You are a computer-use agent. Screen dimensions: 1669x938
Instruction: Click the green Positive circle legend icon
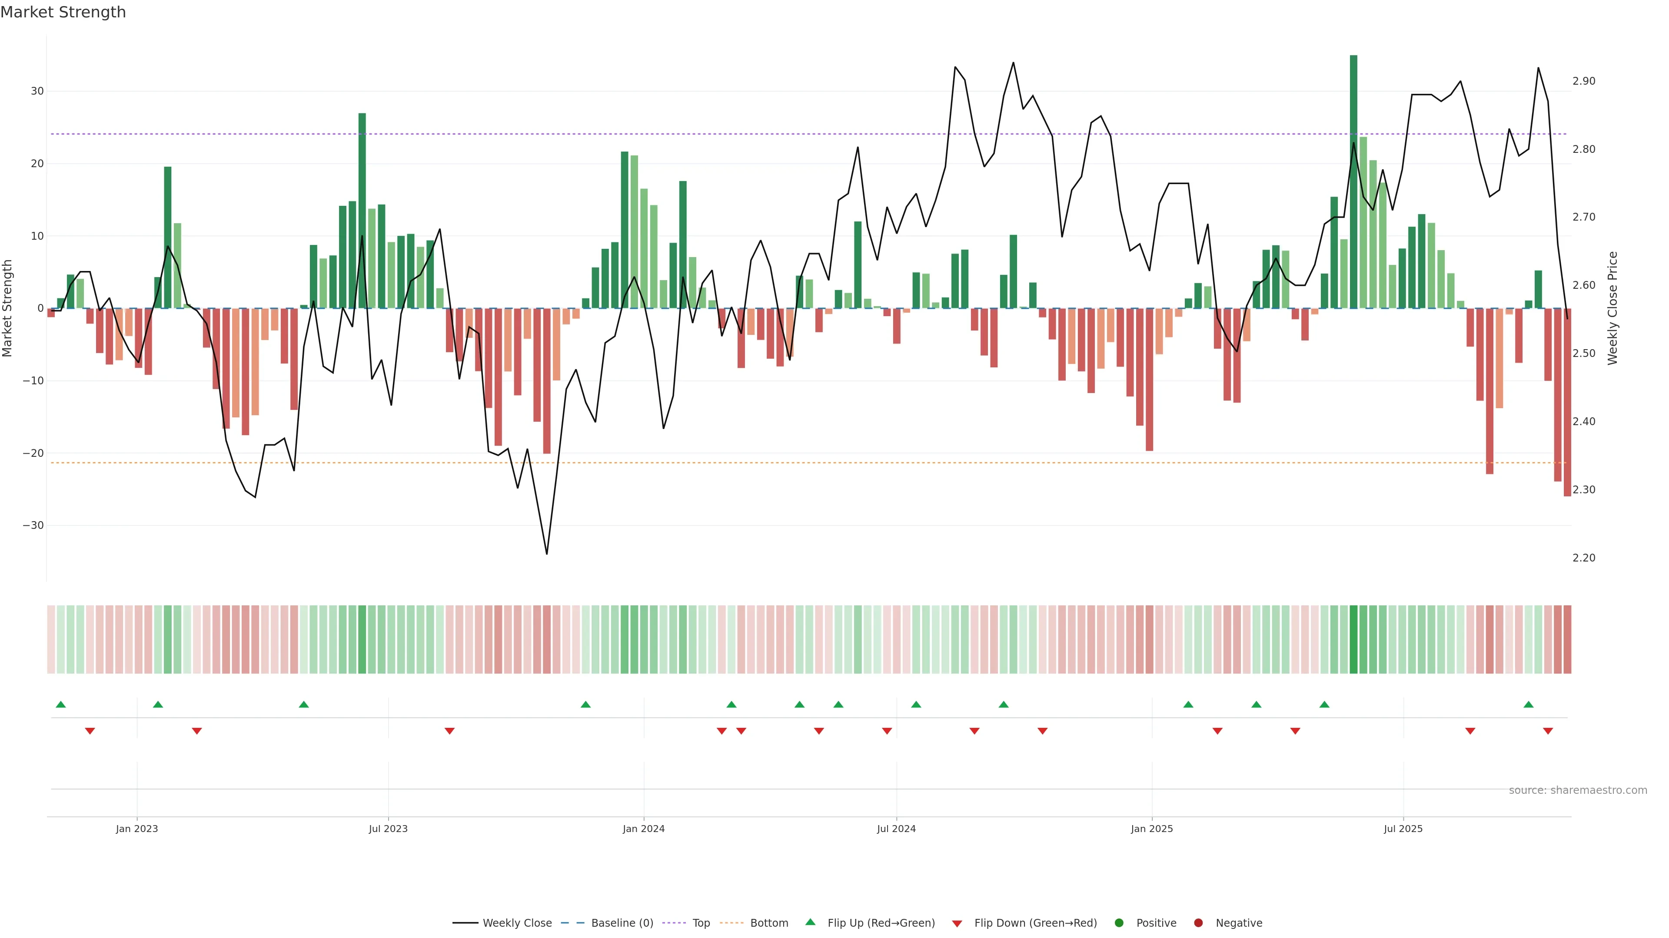tap(1119, 923)
